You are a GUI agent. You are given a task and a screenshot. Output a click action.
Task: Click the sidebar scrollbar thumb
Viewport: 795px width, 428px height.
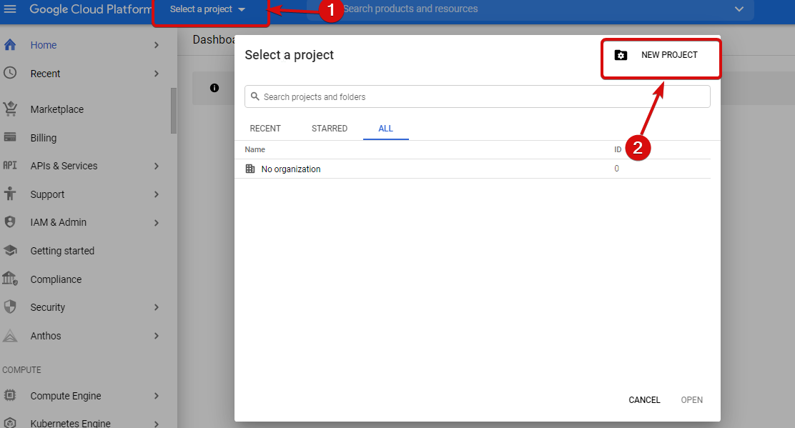point(174,111)
